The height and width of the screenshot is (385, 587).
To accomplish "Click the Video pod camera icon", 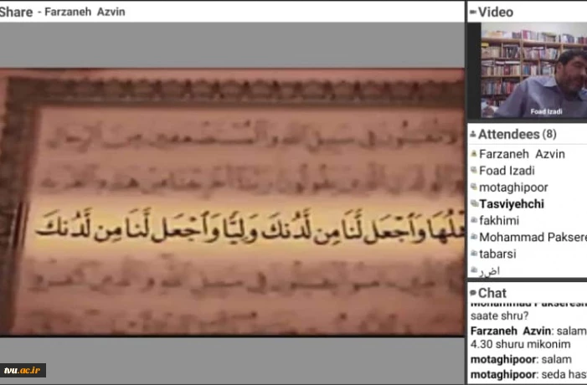I will click(473, 13).
